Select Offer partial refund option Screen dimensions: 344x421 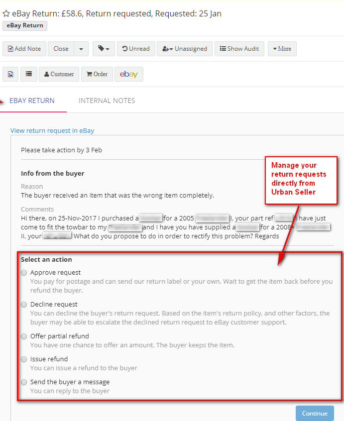point(24,336)
